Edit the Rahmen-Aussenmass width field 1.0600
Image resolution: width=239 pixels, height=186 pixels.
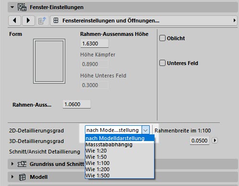(x=77, y=104)
